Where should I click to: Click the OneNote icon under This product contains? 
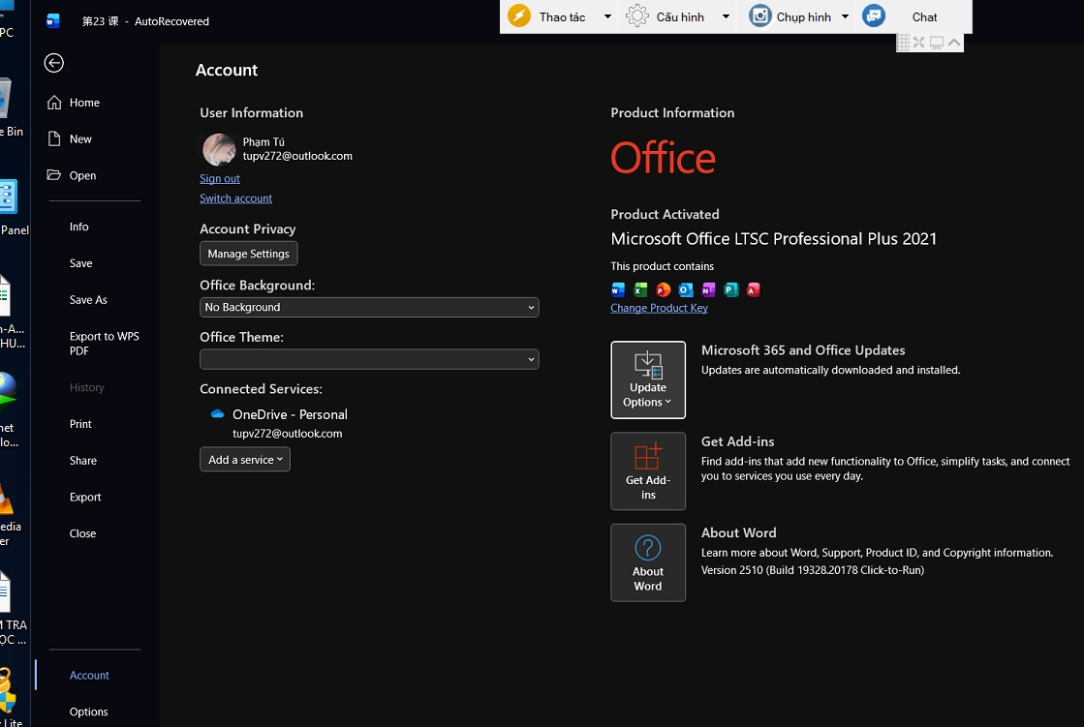pyautogui.click(x=708, y=289)
